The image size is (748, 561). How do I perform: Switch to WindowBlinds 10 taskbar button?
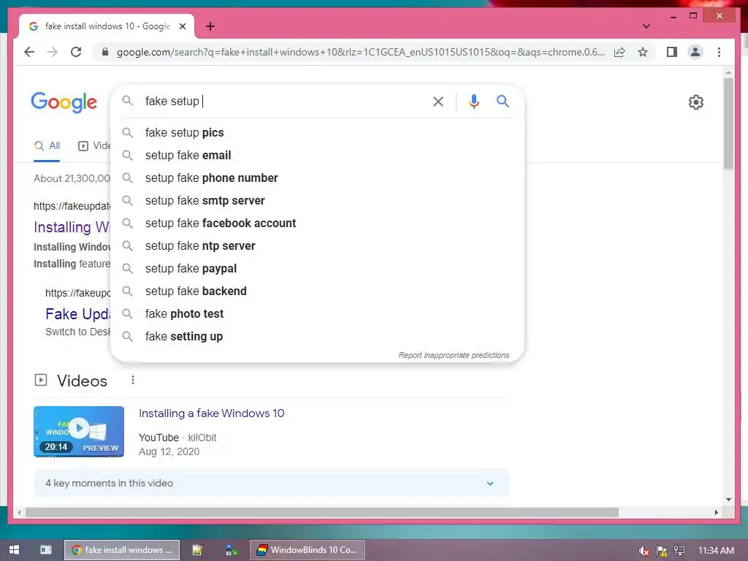click(x=308, y=550)
